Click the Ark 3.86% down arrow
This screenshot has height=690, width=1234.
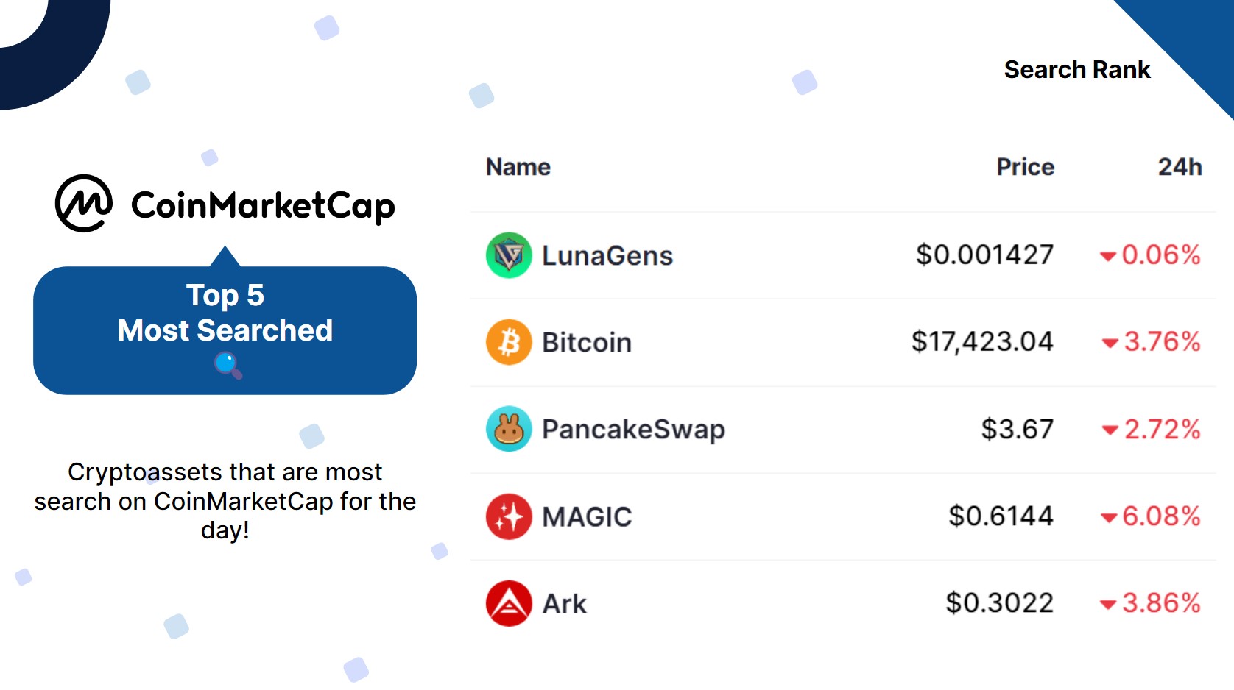pos(1108,605)
